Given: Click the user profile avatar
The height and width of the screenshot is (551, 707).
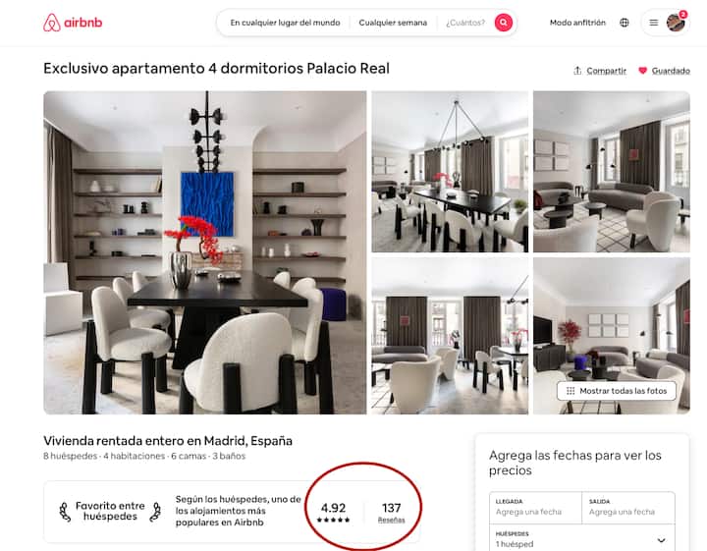Looking at the screenshot, I should click(676, 23).
